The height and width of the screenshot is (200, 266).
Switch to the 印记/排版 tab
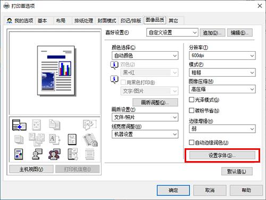[131, 21]
